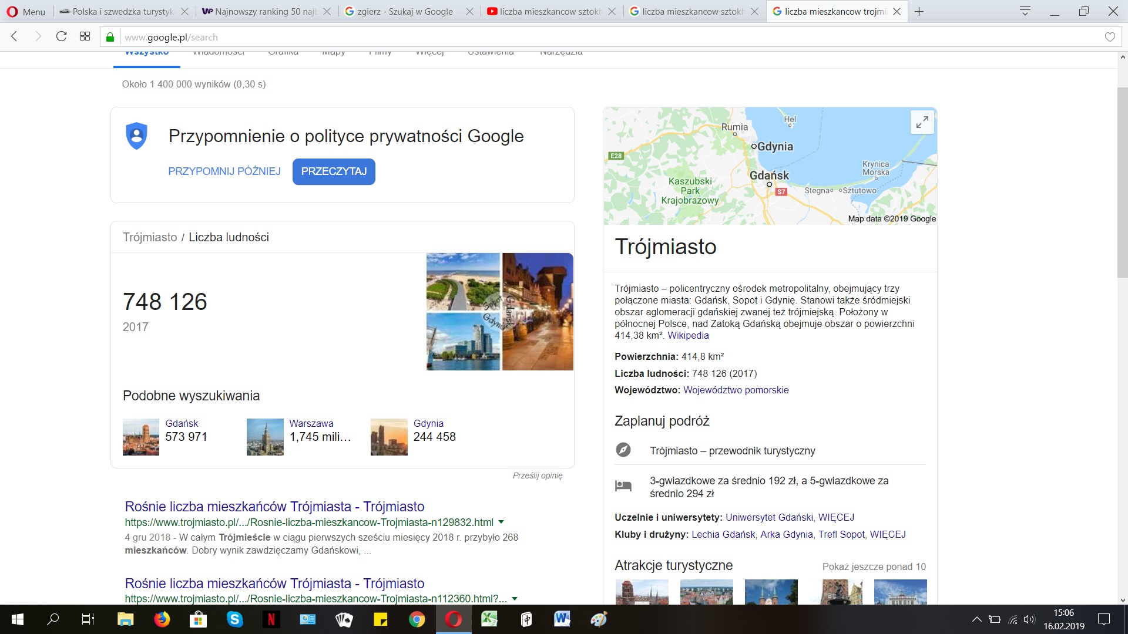The height and width of the screenshot is (634, 1128).
Task: Click the green security padlock icon
Action: coord(110,37)
